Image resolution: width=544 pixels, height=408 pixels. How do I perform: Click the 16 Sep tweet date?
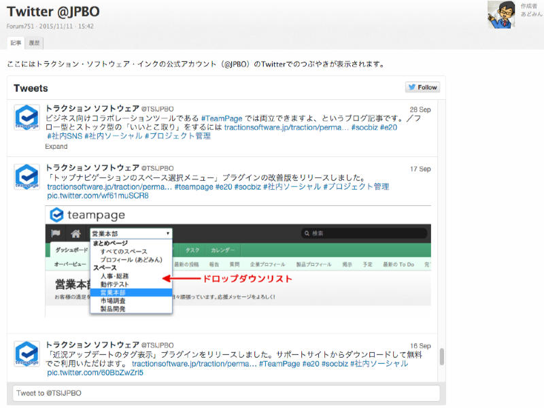coord(420,346)
